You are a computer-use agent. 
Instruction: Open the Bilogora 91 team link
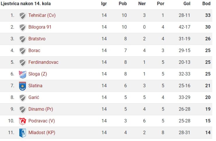point(40,27)
